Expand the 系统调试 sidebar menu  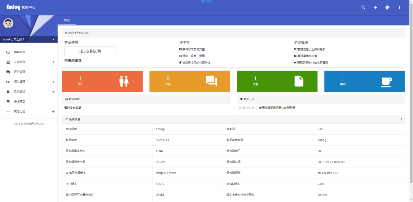click(53, 92)
